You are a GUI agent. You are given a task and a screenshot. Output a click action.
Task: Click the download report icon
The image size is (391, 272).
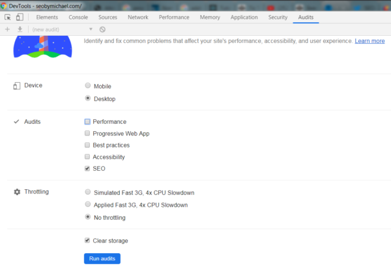click(20, 29)
